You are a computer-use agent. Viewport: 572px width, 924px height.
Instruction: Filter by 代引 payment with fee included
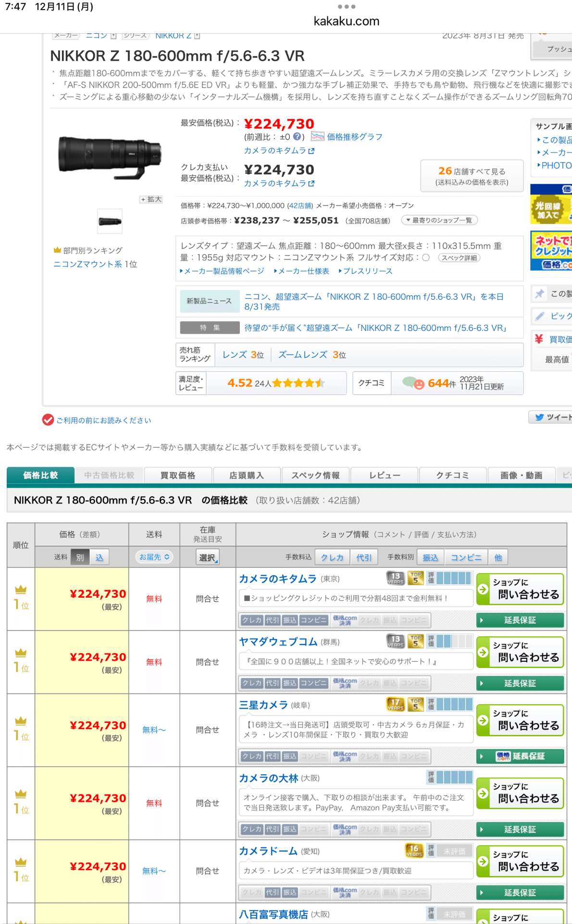(x=364, y=557)
